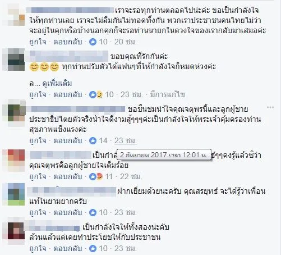Image resolution: width=281 pixels, height=255 pixels.
Task: Click ตอบกลับ on the last comment
Action: click(68, 248)
